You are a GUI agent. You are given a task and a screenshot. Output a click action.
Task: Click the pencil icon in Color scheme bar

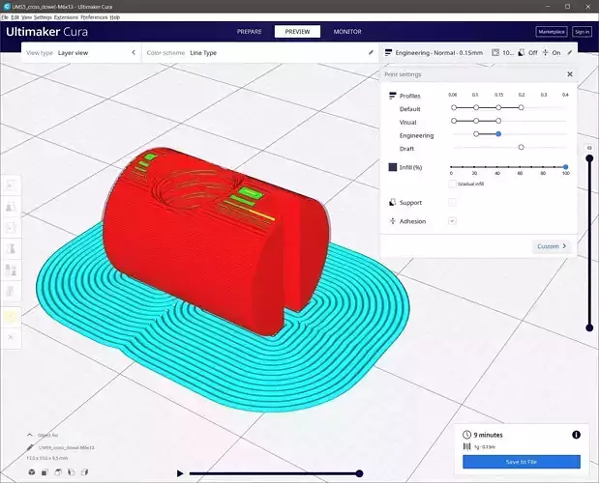pyautogui.click(x=371, y=52)
